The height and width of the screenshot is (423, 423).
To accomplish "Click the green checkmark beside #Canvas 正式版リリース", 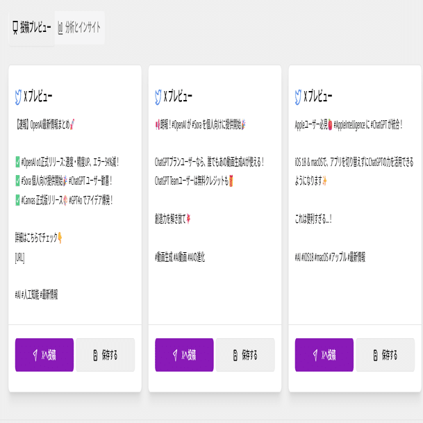I will 17,200.
